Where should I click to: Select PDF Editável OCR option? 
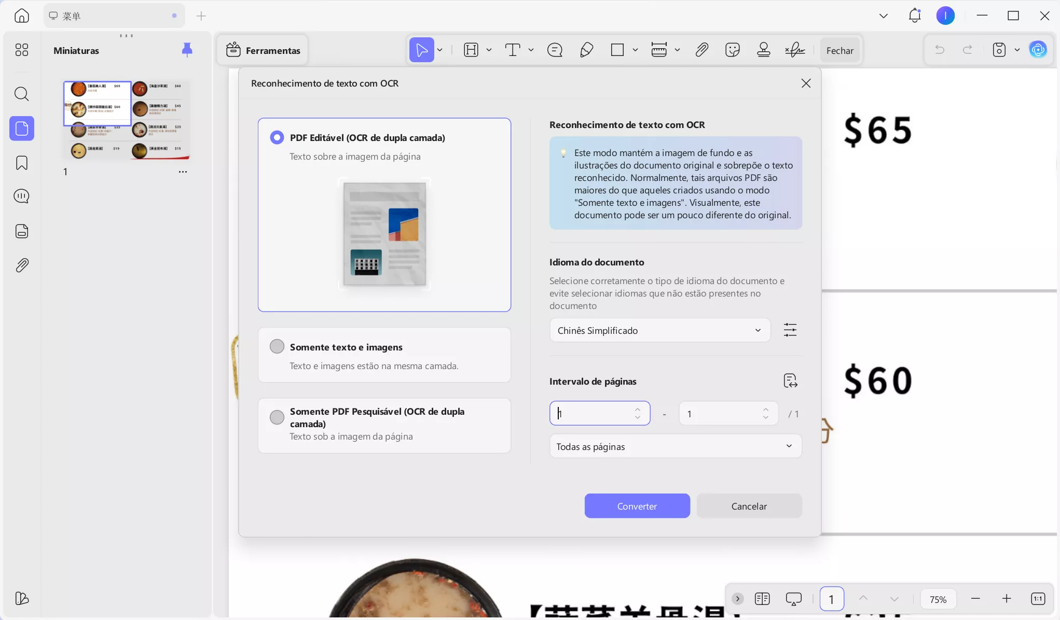[277, 137]
